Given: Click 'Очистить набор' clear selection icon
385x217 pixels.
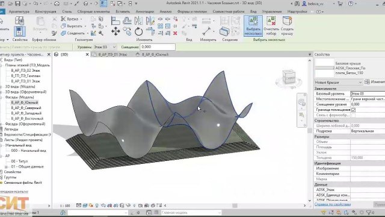Looking at the screenshot, I should 271,26.
